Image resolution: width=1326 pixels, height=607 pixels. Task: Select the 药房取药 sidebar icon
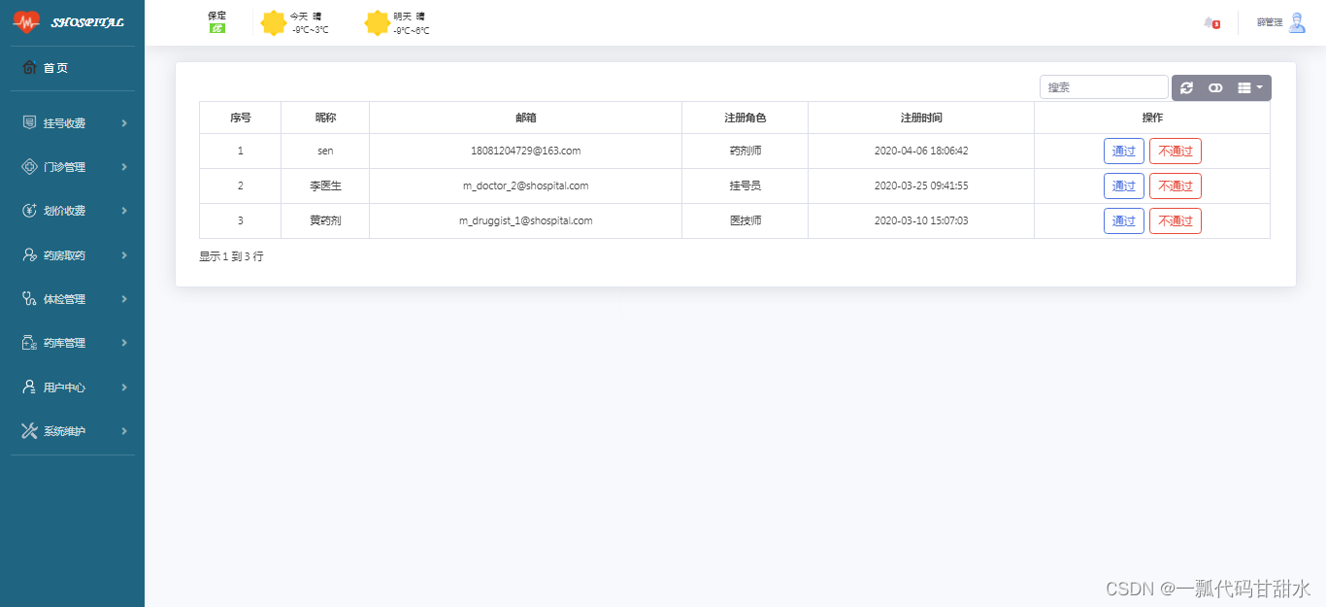(x=29, y=254)
